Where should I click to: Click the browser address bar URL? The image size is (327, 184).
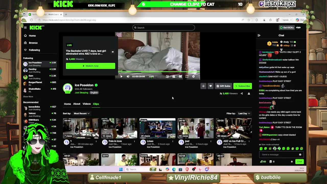point(69,20)
